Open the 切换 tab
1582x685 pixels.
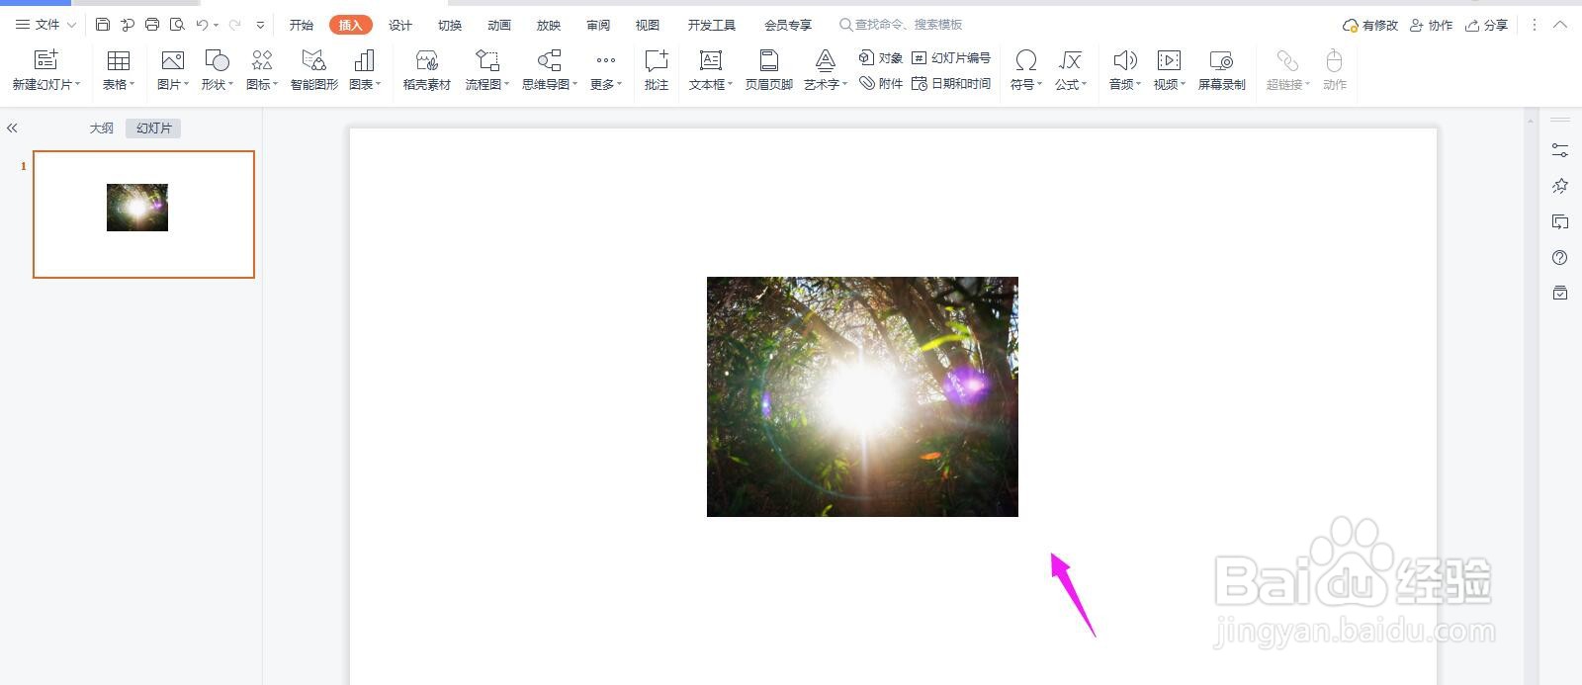click(450, 25)
